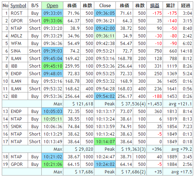This screenshot has height=177, width=195.
Task: Click NTAP symbol in row 3
Action: coord(16,28)
